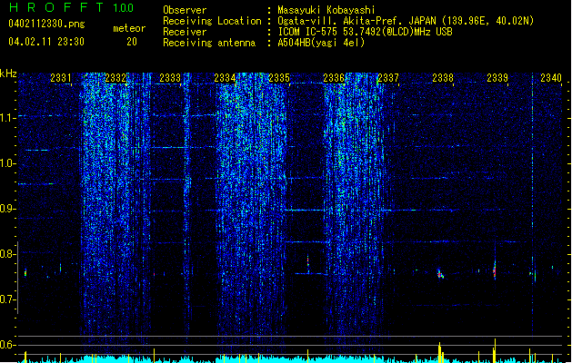Click the 0.7 kHz axis tick label
572x363 pixels.
click(8, 299)
